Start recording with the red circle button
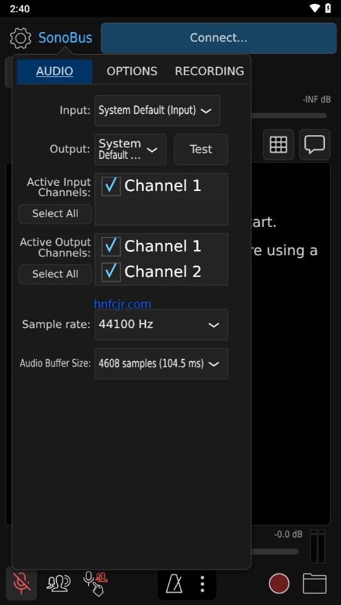Image resolution: width=341 pixels, height=605 pixels. pos(279,583)
